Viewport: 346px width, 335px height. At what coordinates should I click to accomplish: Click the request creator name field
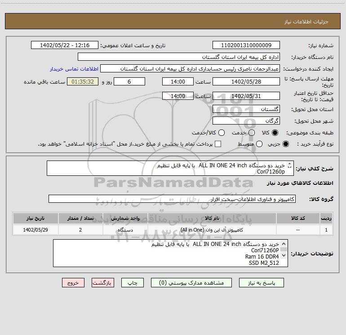[190, 69]
